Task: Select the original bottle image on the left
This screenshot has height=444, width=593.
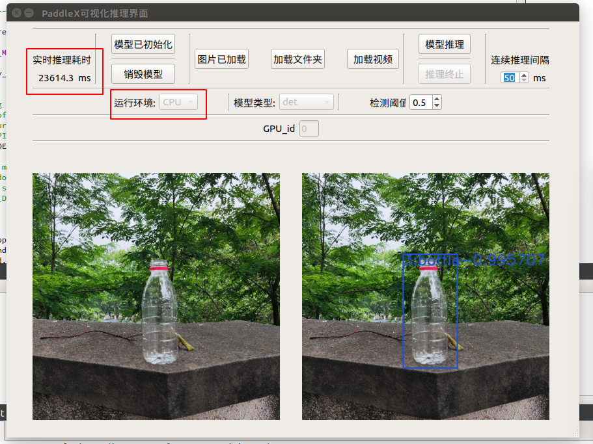Action: click(x=156, y=296)
